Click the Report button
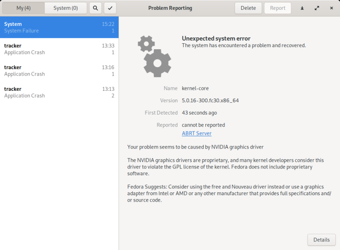Image resolution: width=340 pixels, height=250 pixels. point(278,8)
